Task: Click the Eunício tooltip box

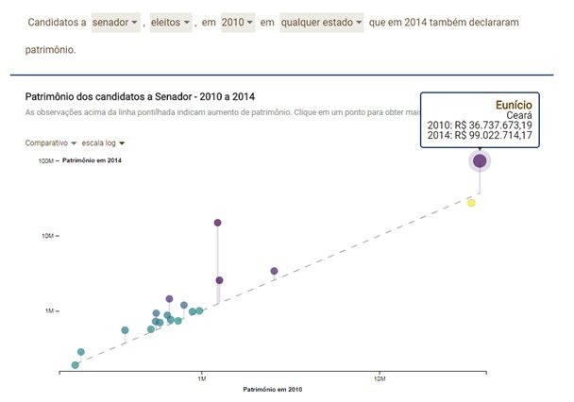Action: click(x=480, y=120)
